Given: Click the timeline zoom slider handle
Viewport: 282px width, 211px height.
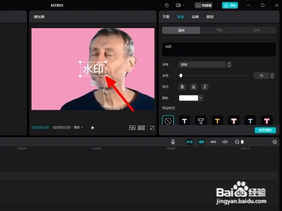Looking at the screenshot, I should pos(243,142).
